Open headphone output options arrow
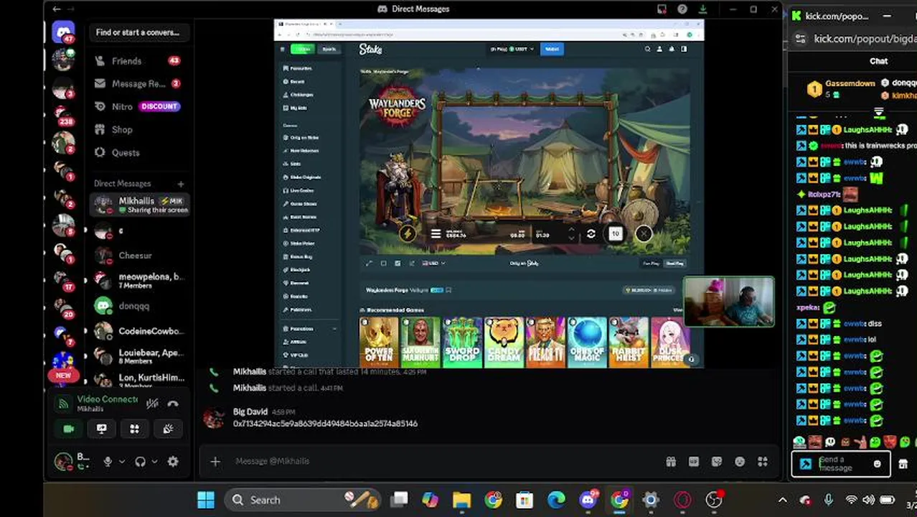Screen dimensions: 917x517 [154, 462]
